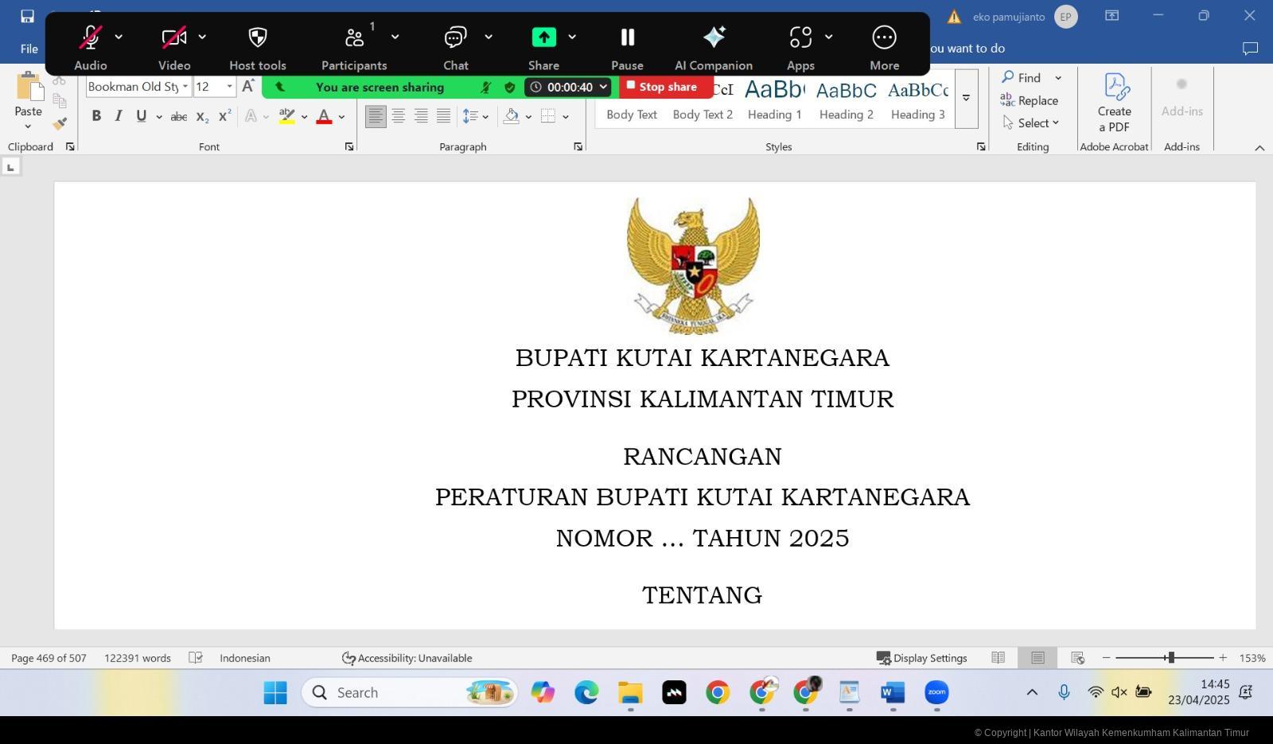Viewport: 1273px width, 744px height.
Task: Expand the Styles gallery
Action: 966,99
